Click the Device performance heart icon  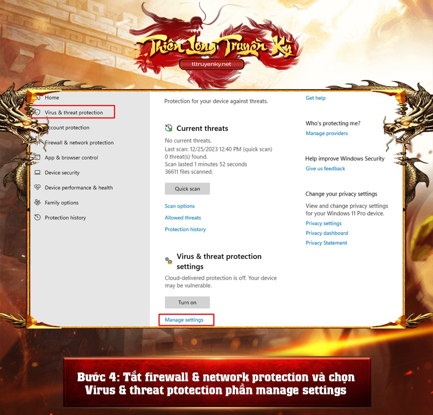[37, 187]
